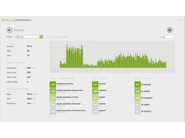
Task: Select source PC-JIMD3
Action: pyautogui.click(x=145, y=105)
